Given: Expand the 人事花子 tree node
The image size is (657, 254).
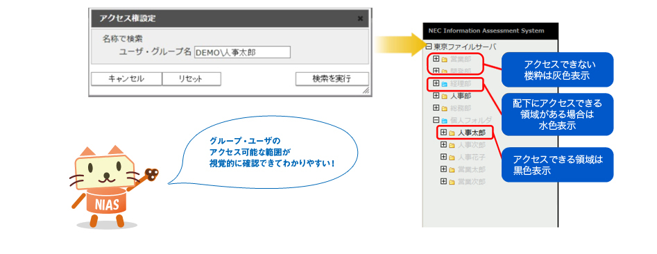Looking at the screenshot, I should pos(443,157).
